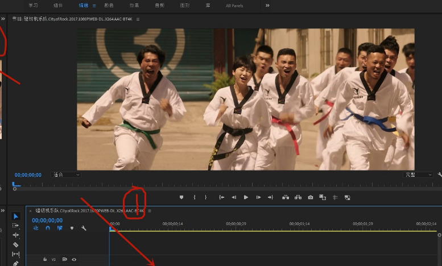Select the Pen tool
The height and width of the screenshot is (266, 442).
(x=16, y=263)
